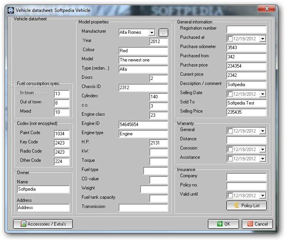Close the Vehicle datasheet window
This screenshot has width=286, height=241.
[x=266, y=8]
